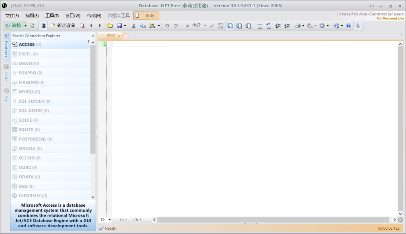Open the font size 10 dropdown
The width and height of the screenshot is (406, 234).
pyautogui.click(x=110, y=219)
